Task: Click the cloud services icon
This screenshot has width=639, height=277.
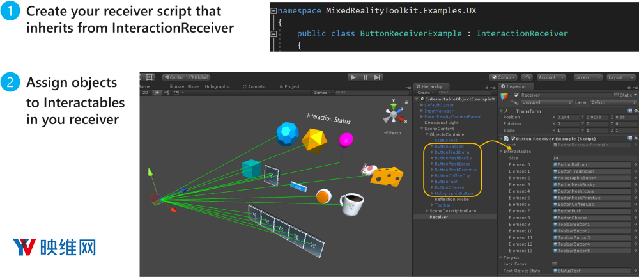Action: tap(528, 77)
